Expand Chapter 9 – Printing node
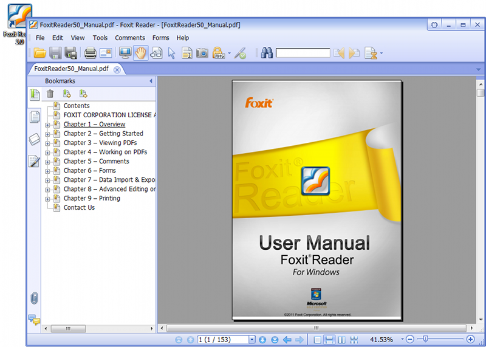The image size is (486, 347). [47, 199]
